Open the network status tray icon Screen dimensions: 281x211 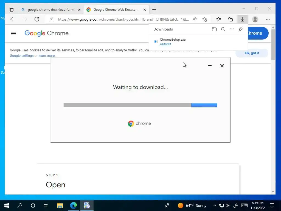pyautogui.click(x=221, y=206)
